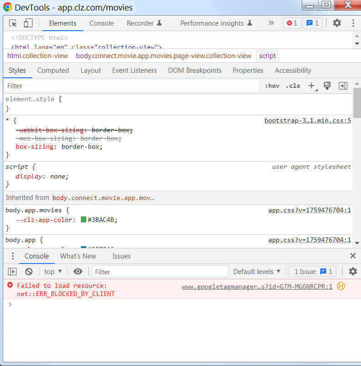
Task: Expand the more tabs chevron
Action: click(271, 23)
